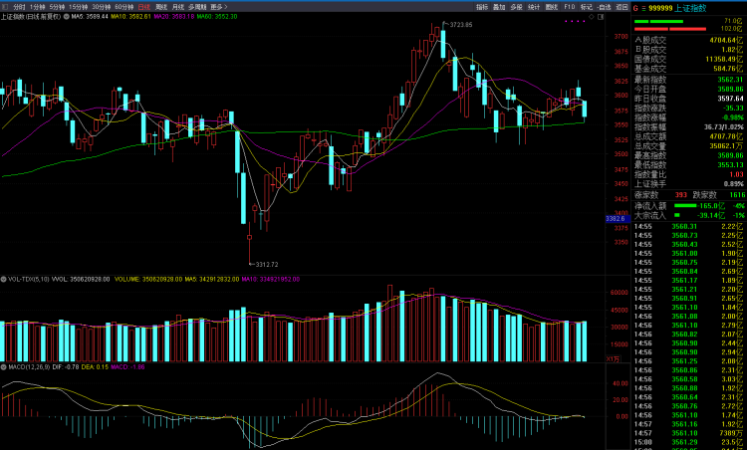Open the 叠加 overlay menu

(498, 7)
